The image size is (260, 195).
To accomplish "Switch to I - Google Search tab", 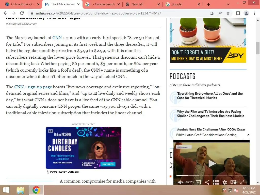I will pos(103,4).
